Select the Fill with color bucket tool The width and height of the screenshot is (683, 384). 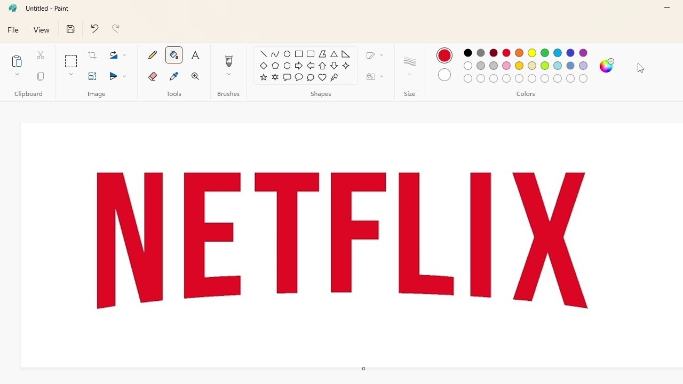tap(174, 55)
